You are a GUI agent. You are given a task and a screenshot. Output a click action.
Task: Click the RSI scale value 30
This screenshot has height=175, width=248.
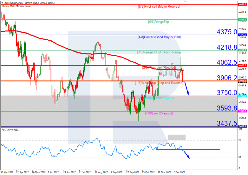(240, 157)
